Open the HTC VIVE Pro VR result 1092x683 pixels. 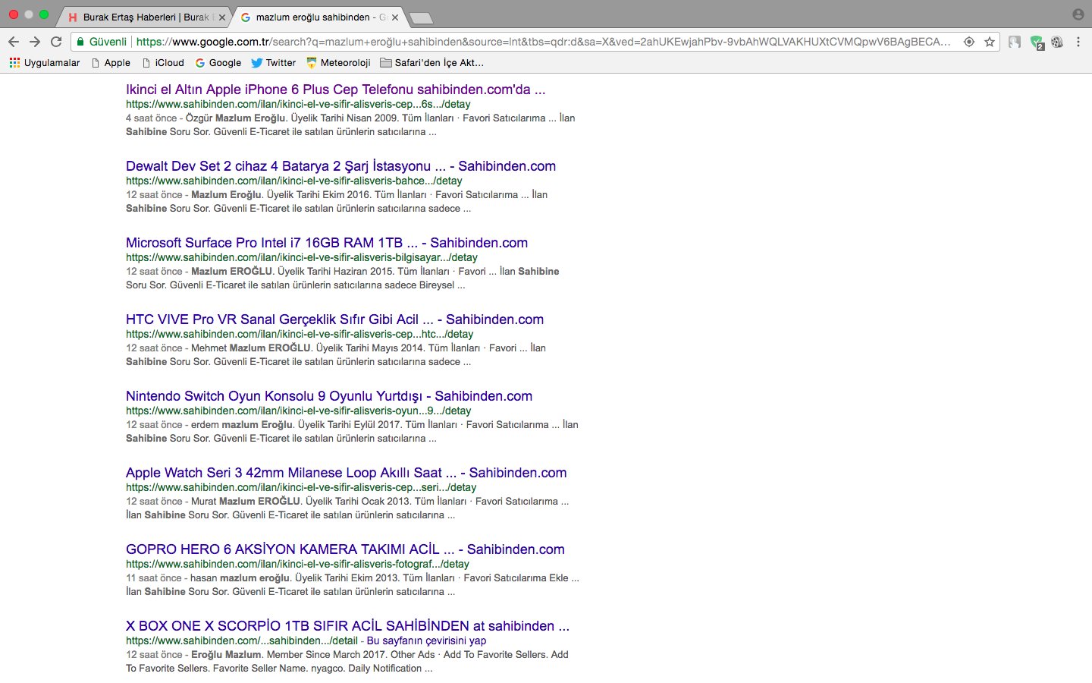(334, 319)
